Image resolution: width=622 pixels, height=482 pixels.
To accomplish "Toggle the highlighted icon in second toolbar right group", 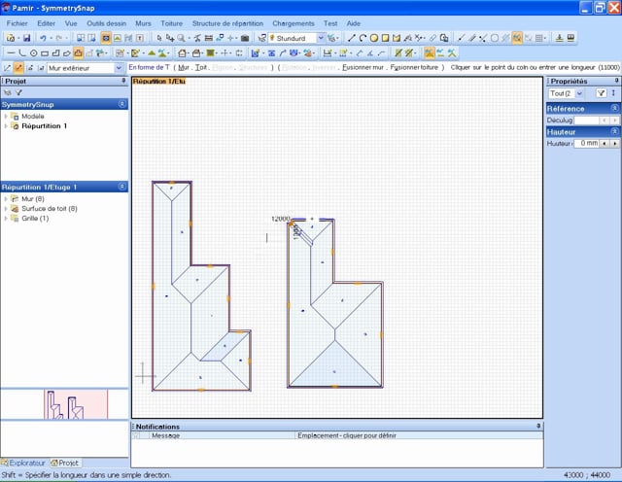I will point(429,53).
